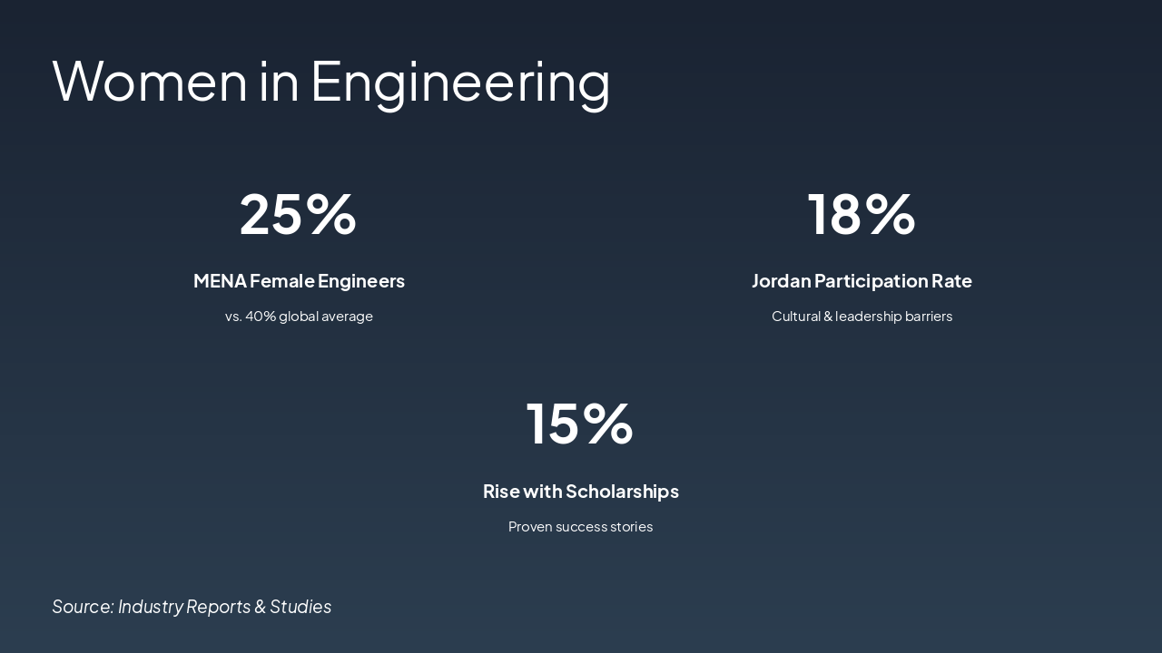The height and width of the screenshot is (653, 1162).
Task: Click the word "in" in the slide title
Action: coord(279,82)
